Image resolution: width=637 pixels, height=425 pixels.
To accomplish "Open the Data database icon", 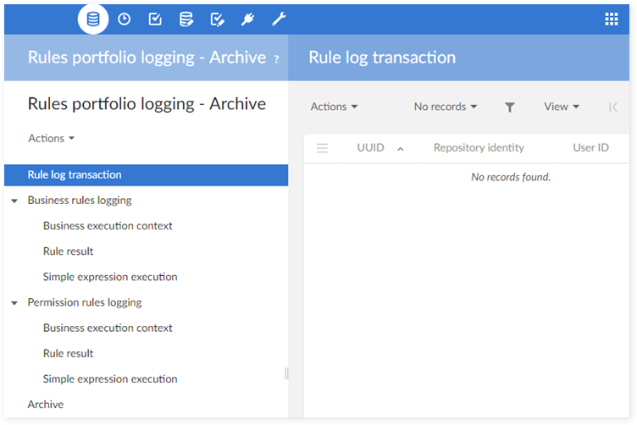I will pyautogui.click(x=93, y=19).
